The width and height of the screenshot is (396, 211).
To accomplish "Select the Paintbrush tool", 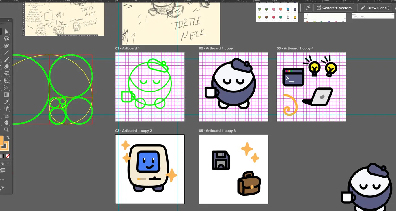I will [x=7, y=60].
